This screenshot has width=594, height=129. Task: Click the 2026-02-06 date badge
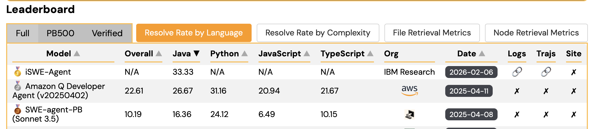pyautogui.click(x=471, y=72)
